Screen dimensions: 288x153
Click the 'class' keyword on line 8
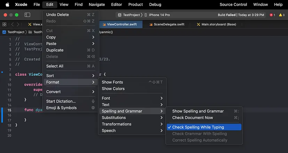[21, 74]
